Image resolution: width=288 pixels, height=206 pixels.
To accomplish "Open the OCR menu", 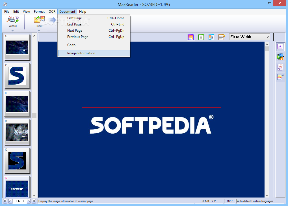I will [52, 12].
